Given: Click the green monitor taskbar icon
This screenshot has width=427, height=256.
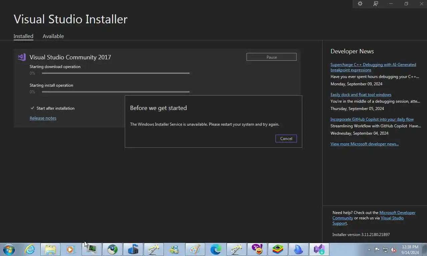Looking at the screenshot, I should tap(92, 249).
